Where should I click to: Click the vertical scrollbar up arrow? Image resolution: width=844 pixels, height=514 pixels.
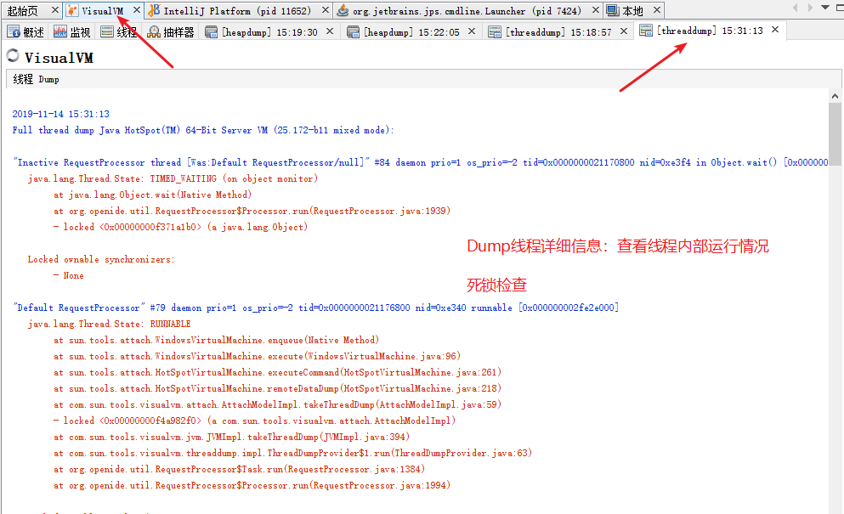point(835,96)
